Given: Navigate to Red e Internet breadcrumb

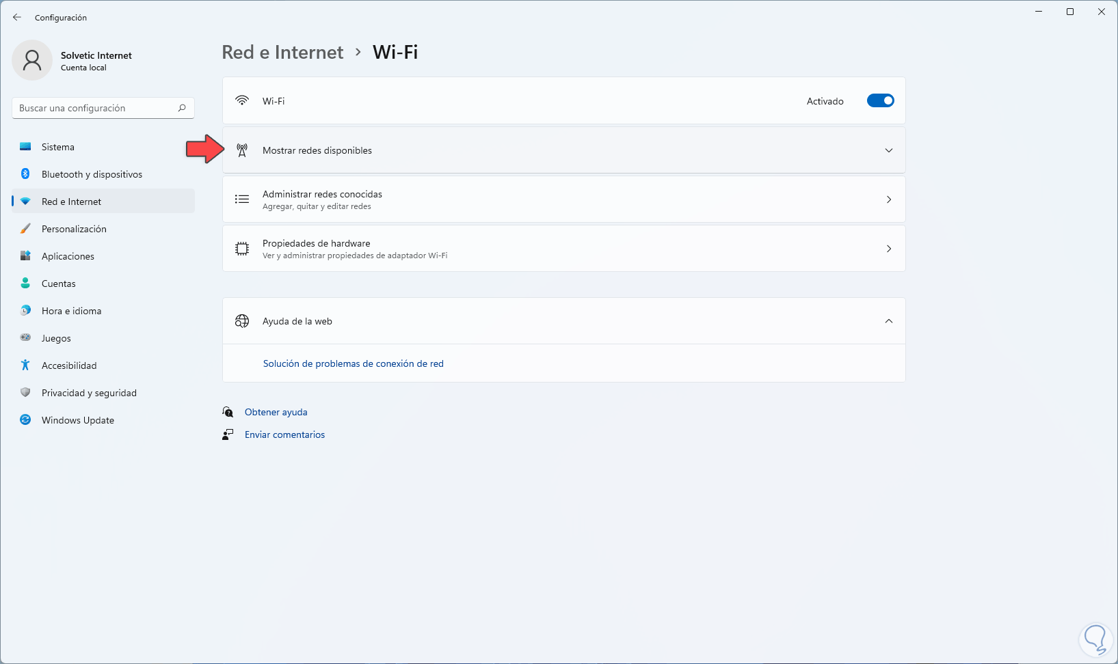Looking at the screenshot, I should pyautogui.click(x=282, y=53).
